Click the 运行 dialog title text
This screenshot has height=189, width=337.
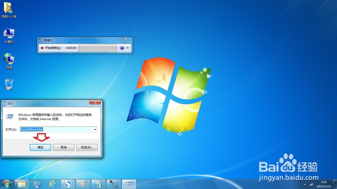(11, 103)
